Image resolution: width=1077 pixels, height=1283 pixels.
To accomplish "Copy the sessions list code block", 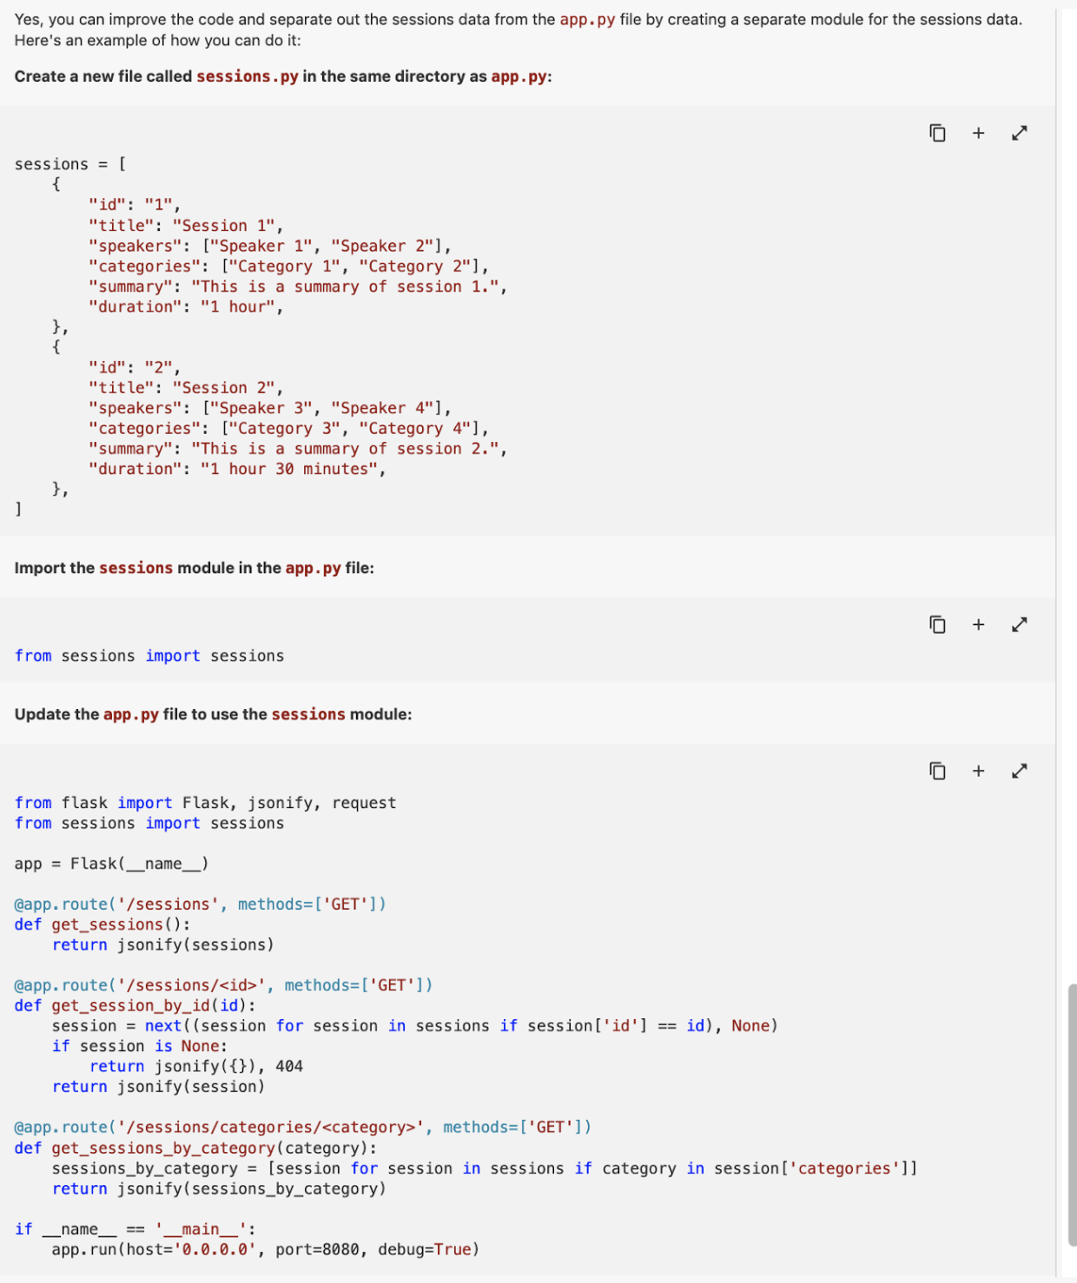I will [937, 133].
